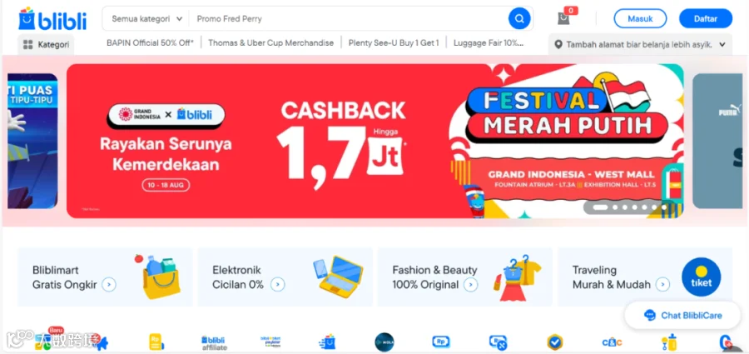Open the Blibli affiliate shortcut icon

point(214,342)
